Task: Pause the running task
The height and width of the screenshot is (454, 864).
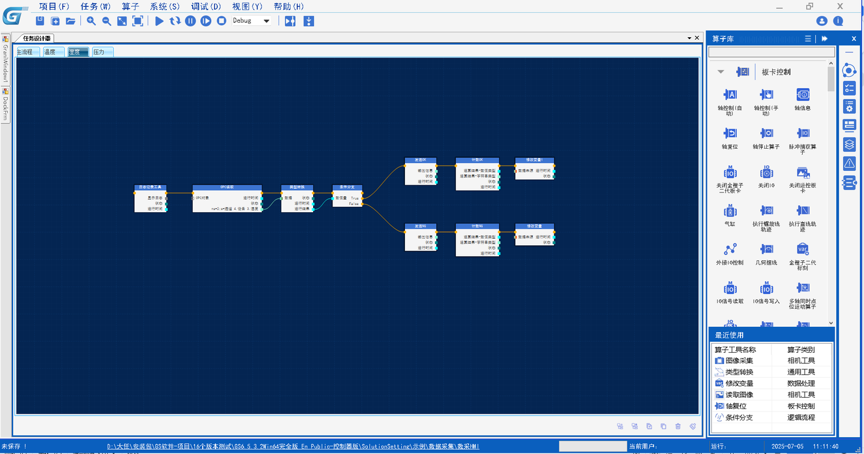Action: coord(190,21)
